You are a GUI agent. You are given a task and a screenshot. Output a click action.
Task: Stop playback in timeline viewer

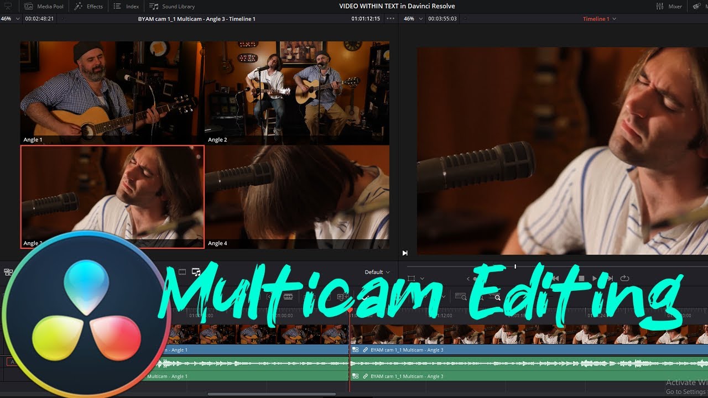point(581,278)
